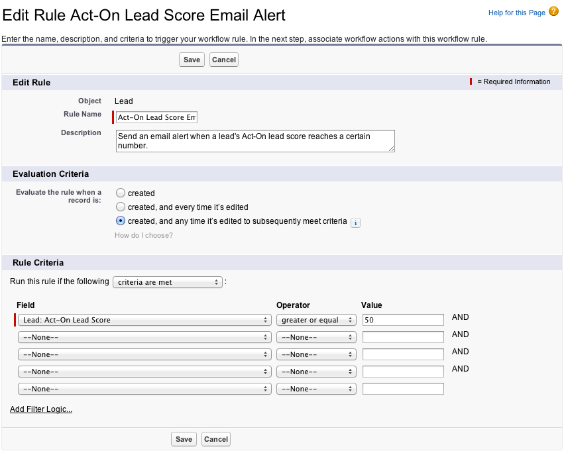
Task: Click the bottom Save button
Action: pos(184,439)
